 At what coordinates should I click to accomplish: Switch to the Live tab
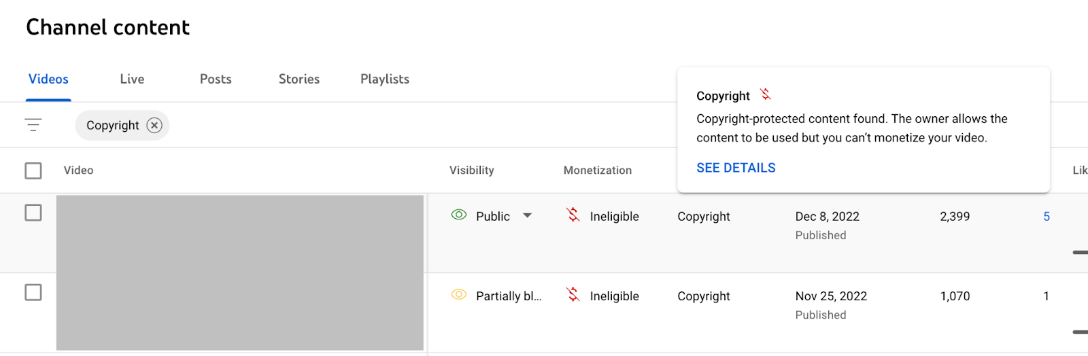coord(132,79)
